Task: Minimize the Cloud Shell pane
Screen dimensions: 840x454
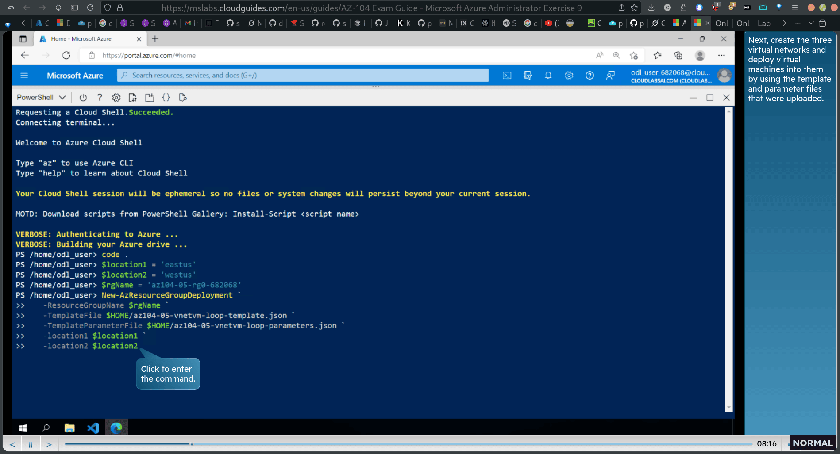Action: point(693,98)
